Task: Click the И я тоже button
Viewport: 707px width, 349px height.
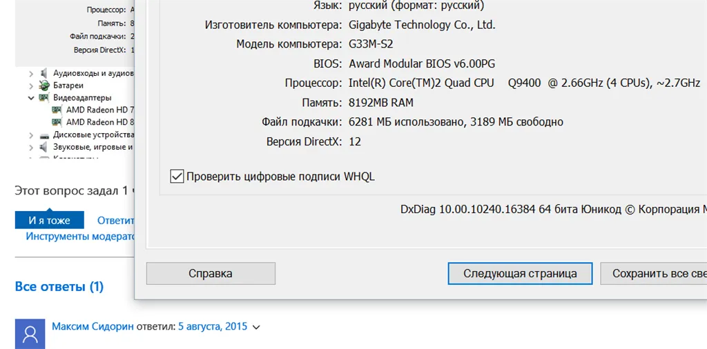Action: 49,220
